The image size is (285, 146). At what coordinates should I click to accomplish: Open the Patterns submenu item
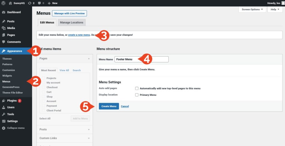click(x=8, y=64)
